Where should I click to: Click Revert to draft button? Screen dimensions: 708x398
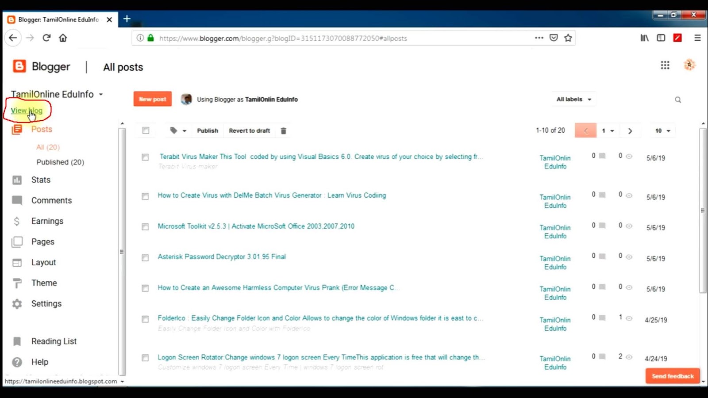point(249,131)
